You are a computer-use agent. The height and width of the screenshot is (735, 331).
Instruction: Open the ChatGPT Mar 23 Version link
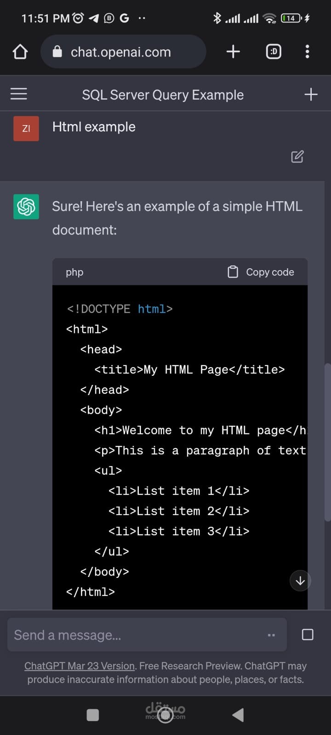[x=80, y=666]
